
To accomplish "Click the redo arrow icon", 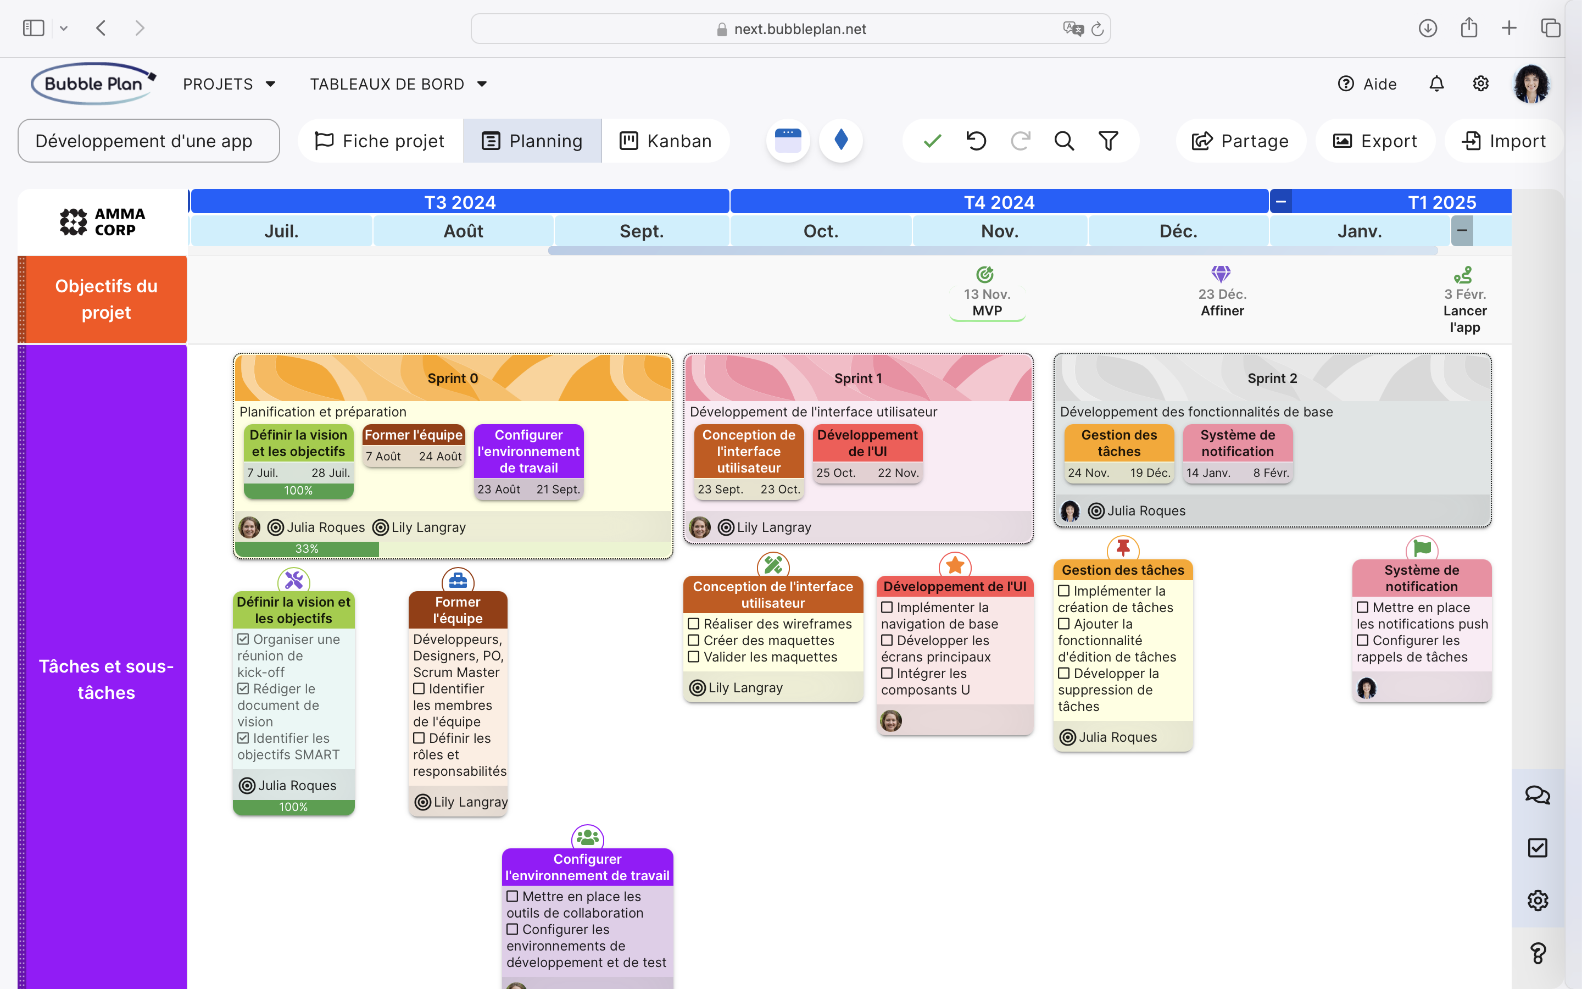I will 1020,140.
